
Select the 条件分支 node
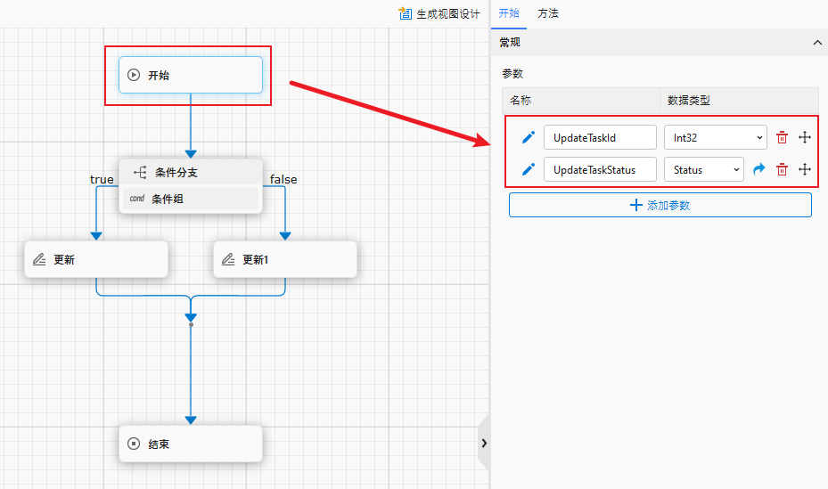coord(191,173)
